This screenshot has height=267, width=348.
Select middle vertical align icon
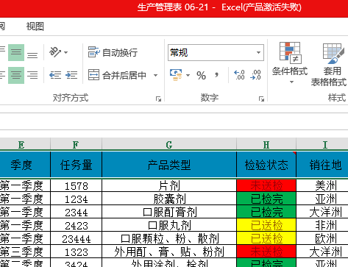(16, 52)
